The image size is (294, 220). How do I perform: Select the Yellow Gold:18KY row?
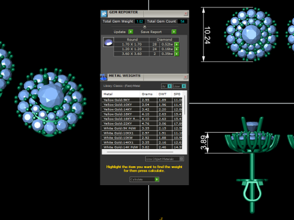142,114
